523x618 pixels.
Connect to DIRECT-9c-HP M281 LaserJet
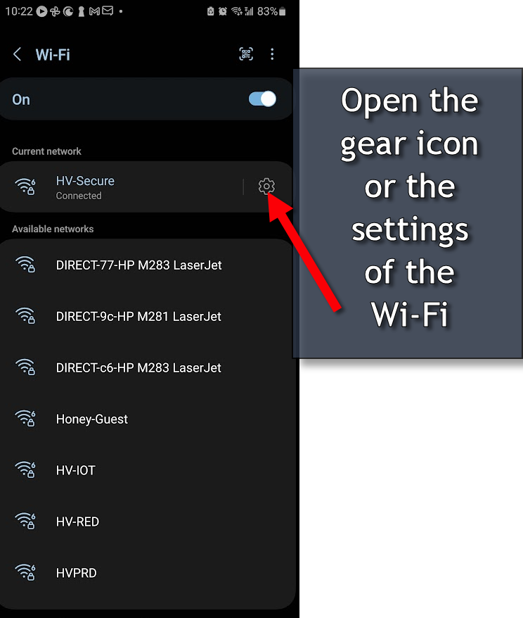pyautogui.click(x=148, y=316)
